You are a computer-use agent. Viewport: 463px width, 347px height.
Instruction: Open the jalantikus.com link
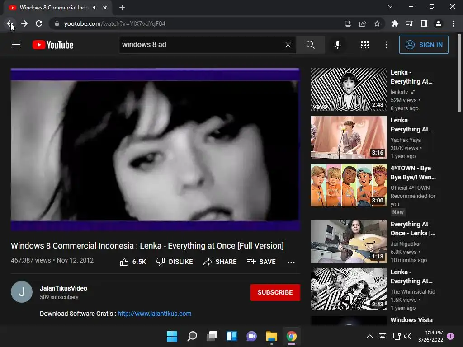(155, 314)
